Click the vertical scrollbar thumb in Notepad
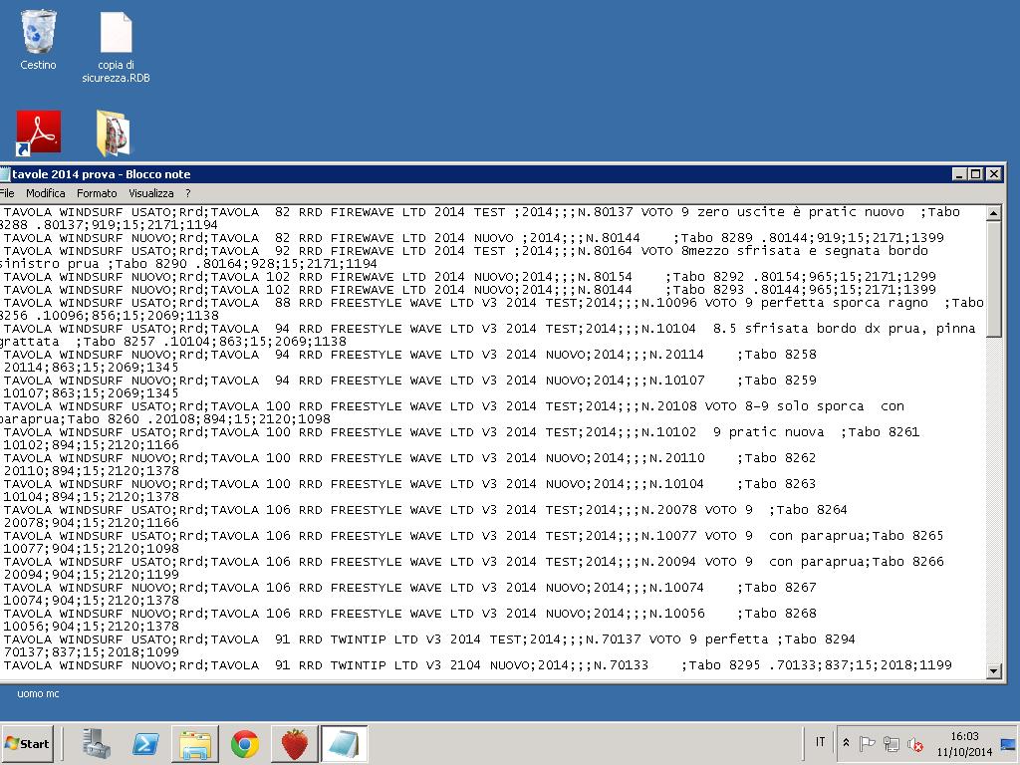Screen dimensions: 1020x765 993,279
